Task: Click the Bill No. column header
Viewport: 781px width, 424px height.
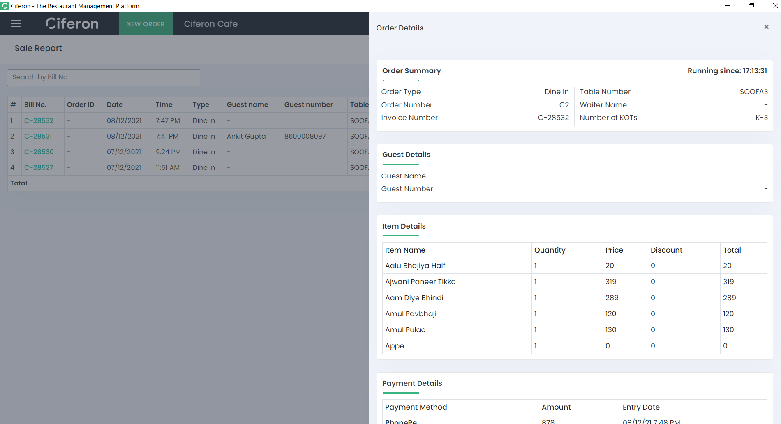Action: click(35, 104)
